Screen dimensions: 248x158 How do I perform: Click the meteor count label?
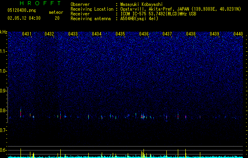point(56,12)
